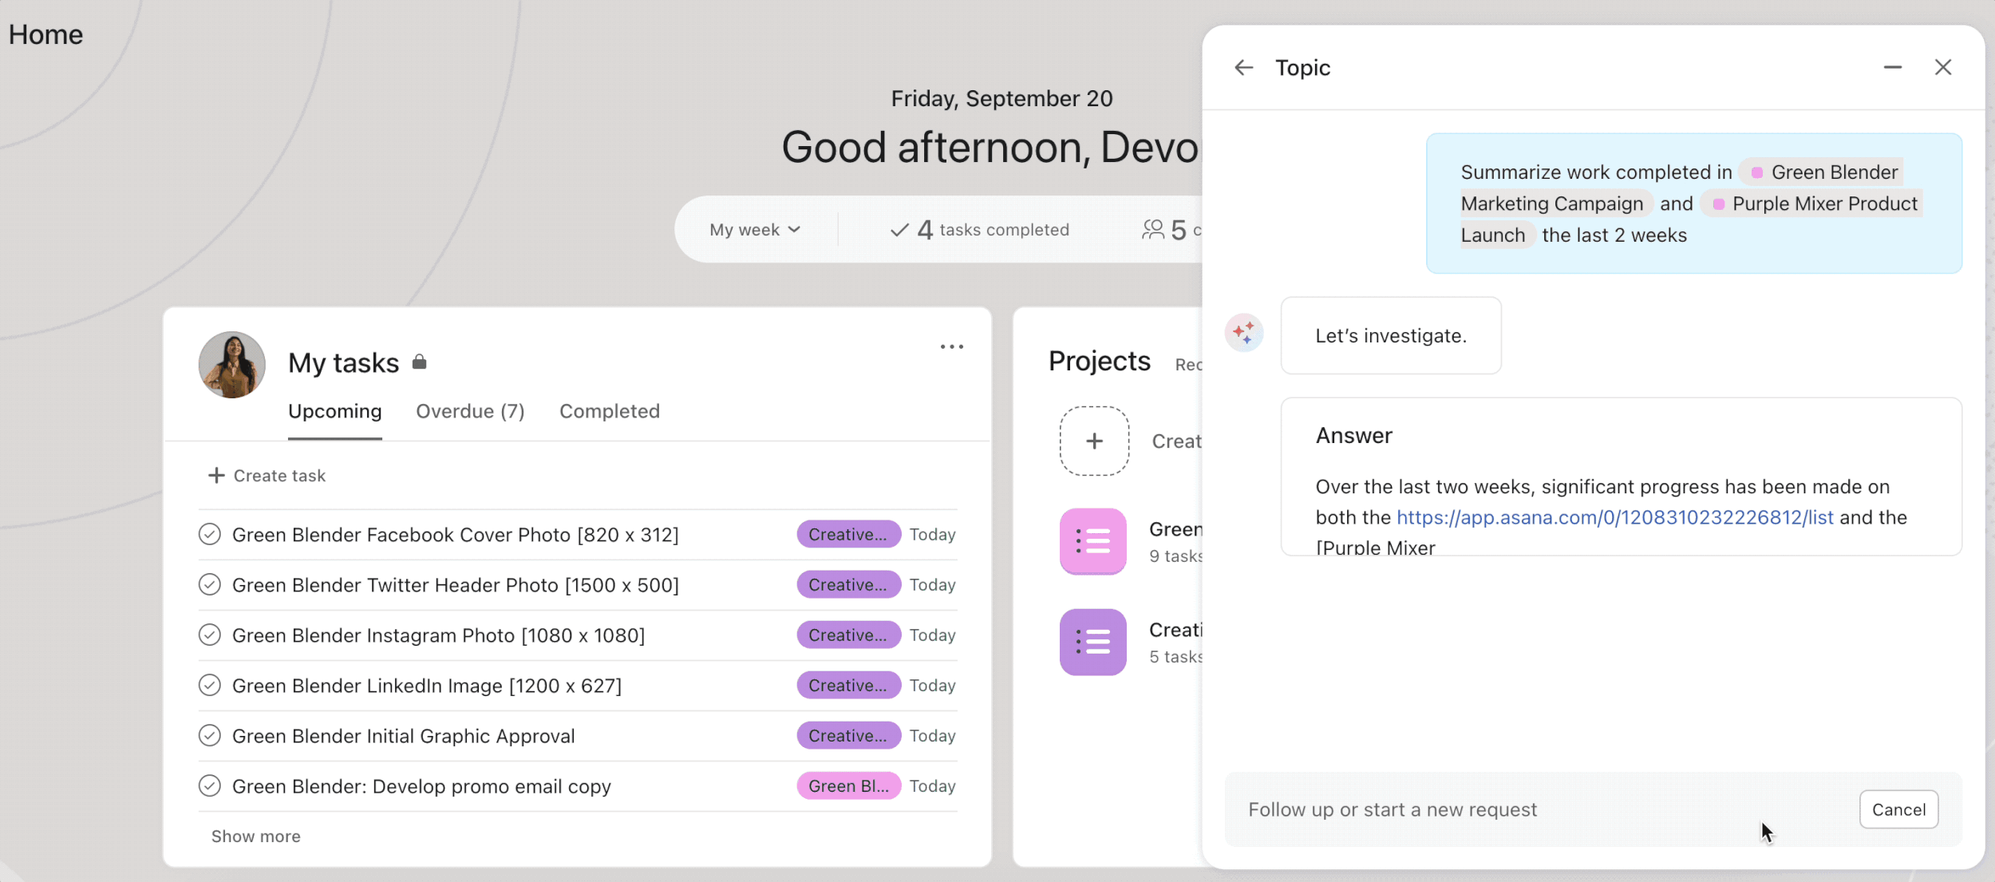Image resolution: width=1995 pixels, height=882 pixels.
Task: Click the user profile photo
Action: [x=231, y=365]
